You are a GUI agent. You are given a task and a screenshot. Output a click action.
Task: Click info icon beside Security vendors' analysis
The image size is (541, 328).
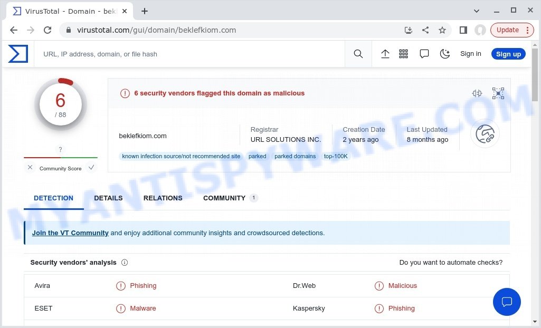point(125,263)
